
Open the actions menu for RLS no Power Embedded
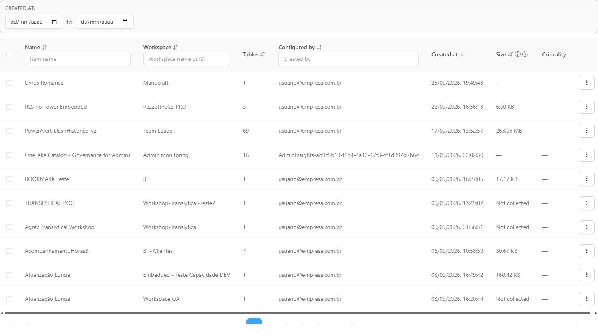click(x=587, y=107)
